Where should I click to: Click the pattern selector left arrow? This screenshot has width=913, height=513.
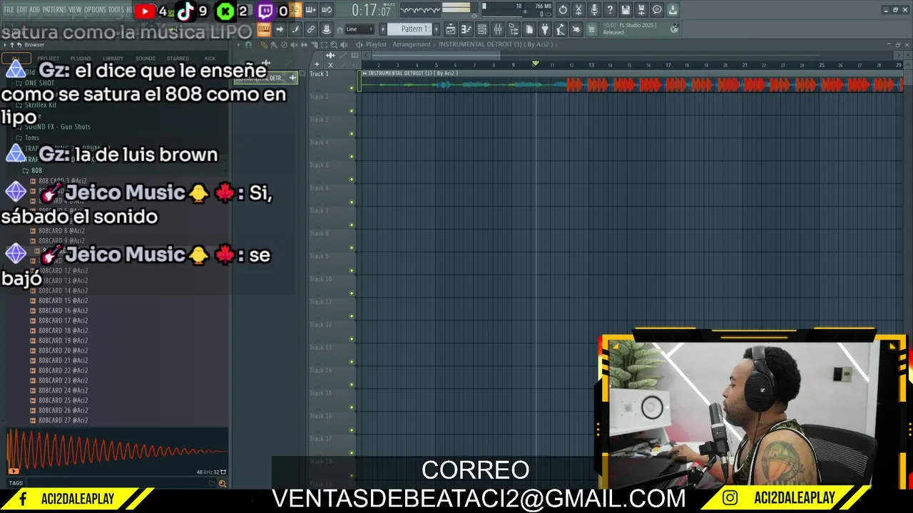point(383,29)
